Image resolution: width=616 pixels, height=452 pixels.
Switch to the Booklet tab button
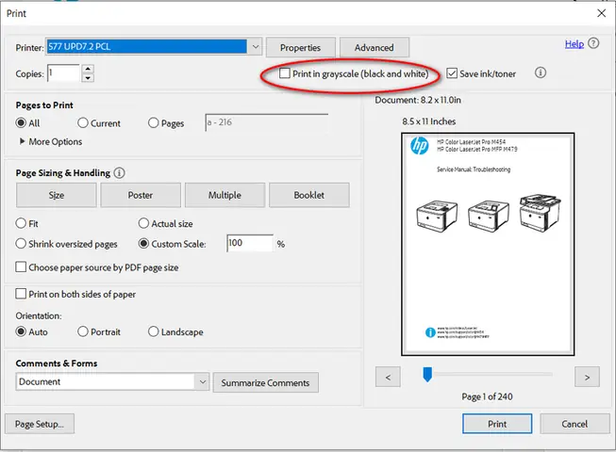click(x=309, y=195)
